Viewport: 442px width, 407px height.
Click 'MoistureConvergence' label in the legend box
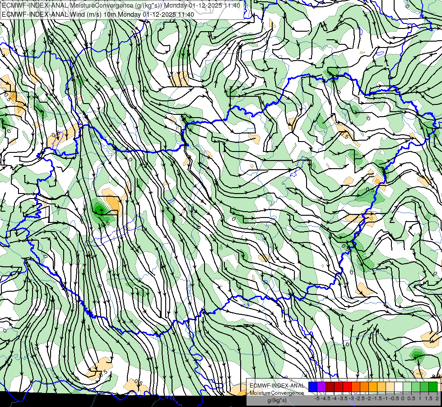(x=277, y=393)
